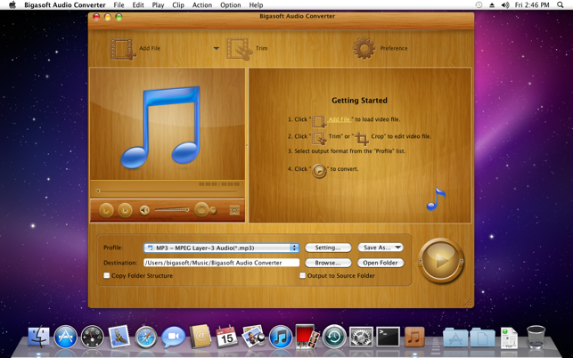Open Dashboard from the Dock
Viewport: 573px width, 358px height.
(92, 337)
